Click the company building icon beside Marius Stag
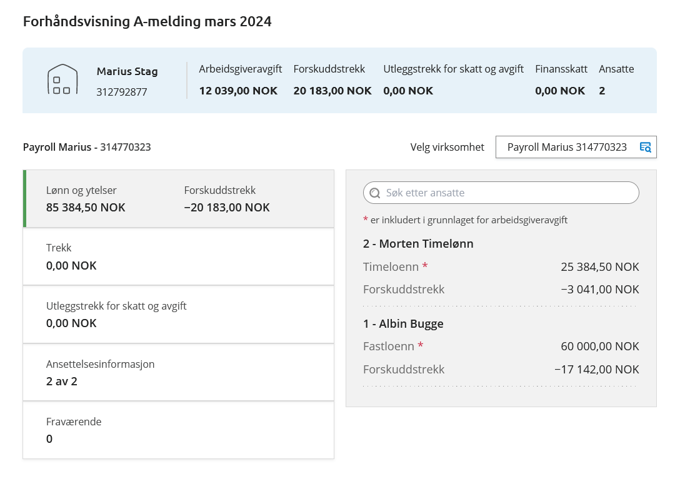The width and height of the screenshot is (675, 486). pyautogui.click(x=63, y=80)
